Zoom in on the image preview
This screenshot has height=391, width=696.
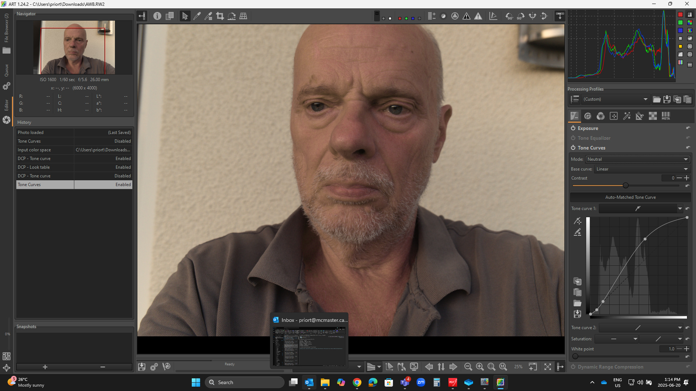click(480, 367)
